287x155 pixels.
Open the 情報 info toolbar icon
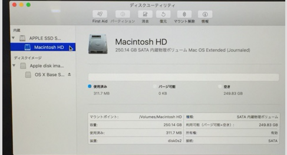[x=205, y=14]
